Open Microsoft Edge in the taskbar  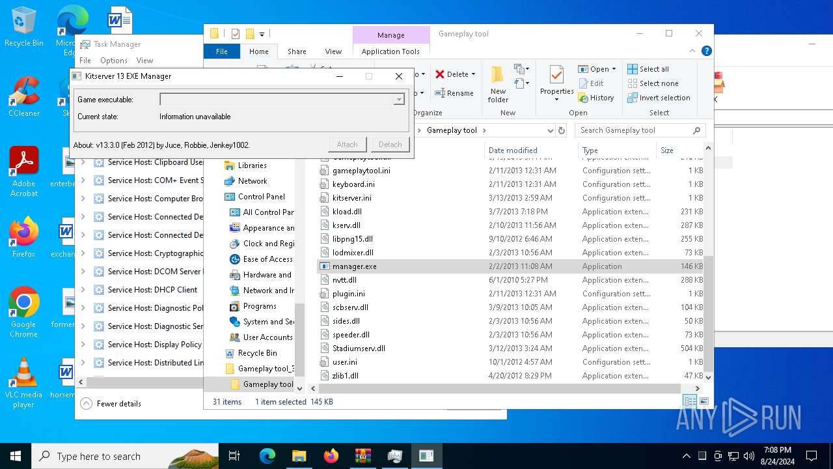[x=267, y=456]
